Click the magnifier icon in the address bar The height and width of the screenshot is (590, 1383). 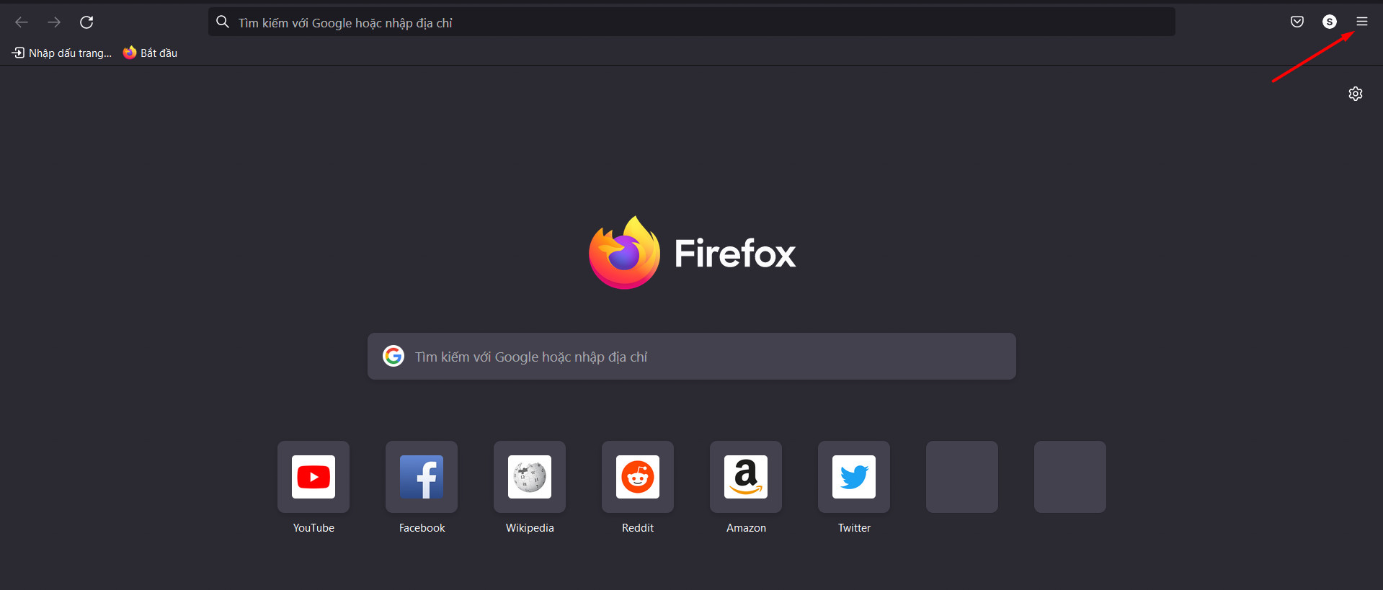coord(223,22)
